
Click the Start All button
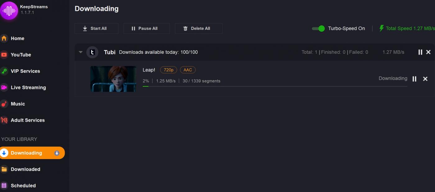pos(96,29)
